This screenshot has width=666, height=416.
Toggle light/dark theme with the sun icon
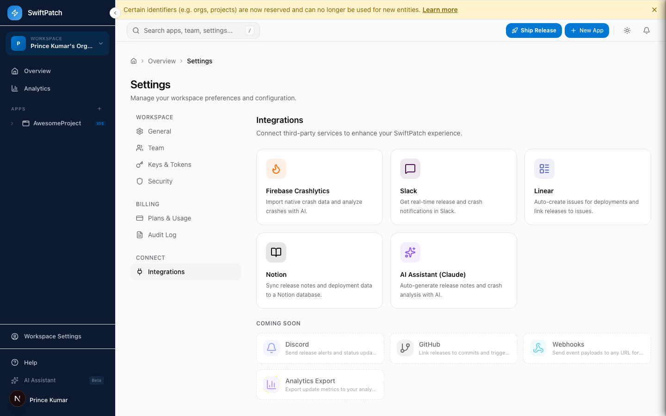click(627, 30)
